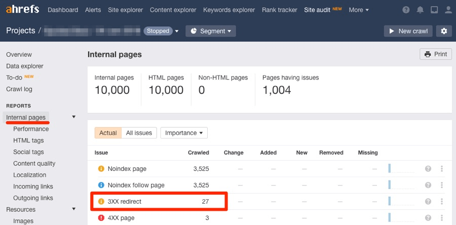
Task: Open the Segment dropdown
Action: [211, 31]
